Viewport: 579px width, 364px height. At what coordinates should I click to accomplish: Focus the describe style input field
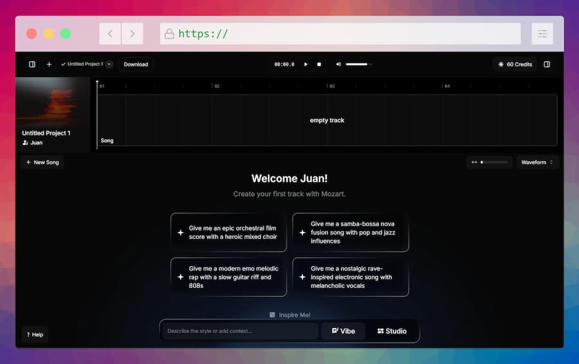[240, 331]
